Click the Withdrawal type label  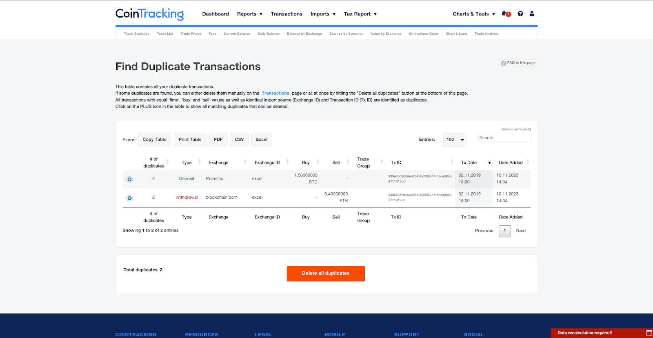[x=187, y=198]
